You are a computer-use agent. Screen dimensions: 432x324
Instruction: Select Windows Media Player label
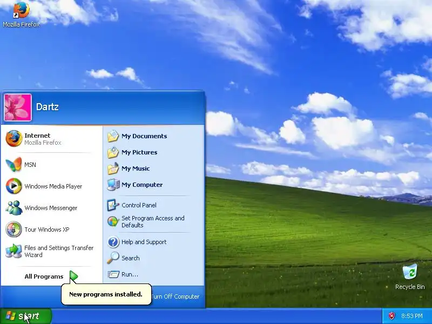tap(53, 186)
